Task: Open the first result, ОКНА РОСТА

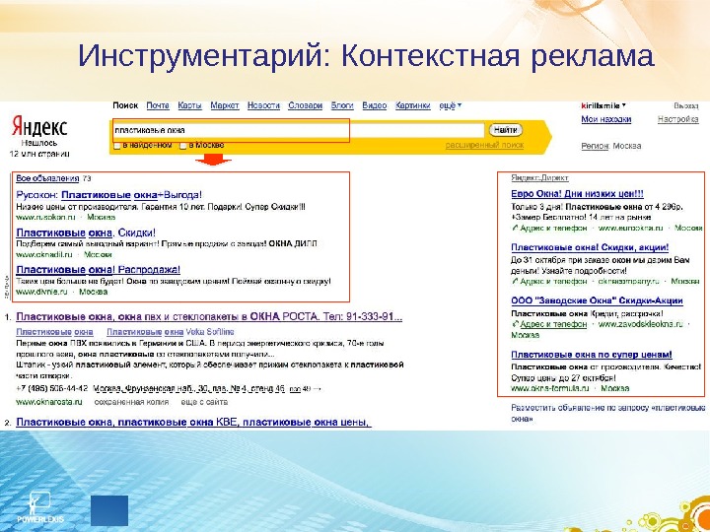Action: point(209,316)
